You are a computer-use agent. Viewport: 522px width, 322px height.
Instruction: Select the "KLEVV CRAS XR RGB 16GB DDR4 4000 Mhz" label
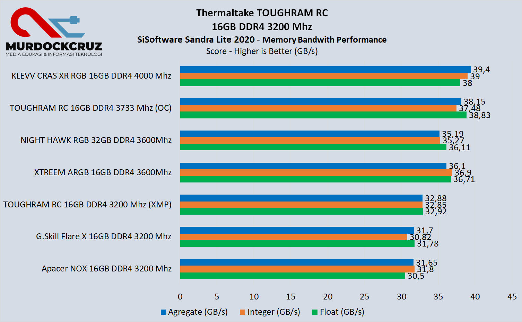coord(92,76)
